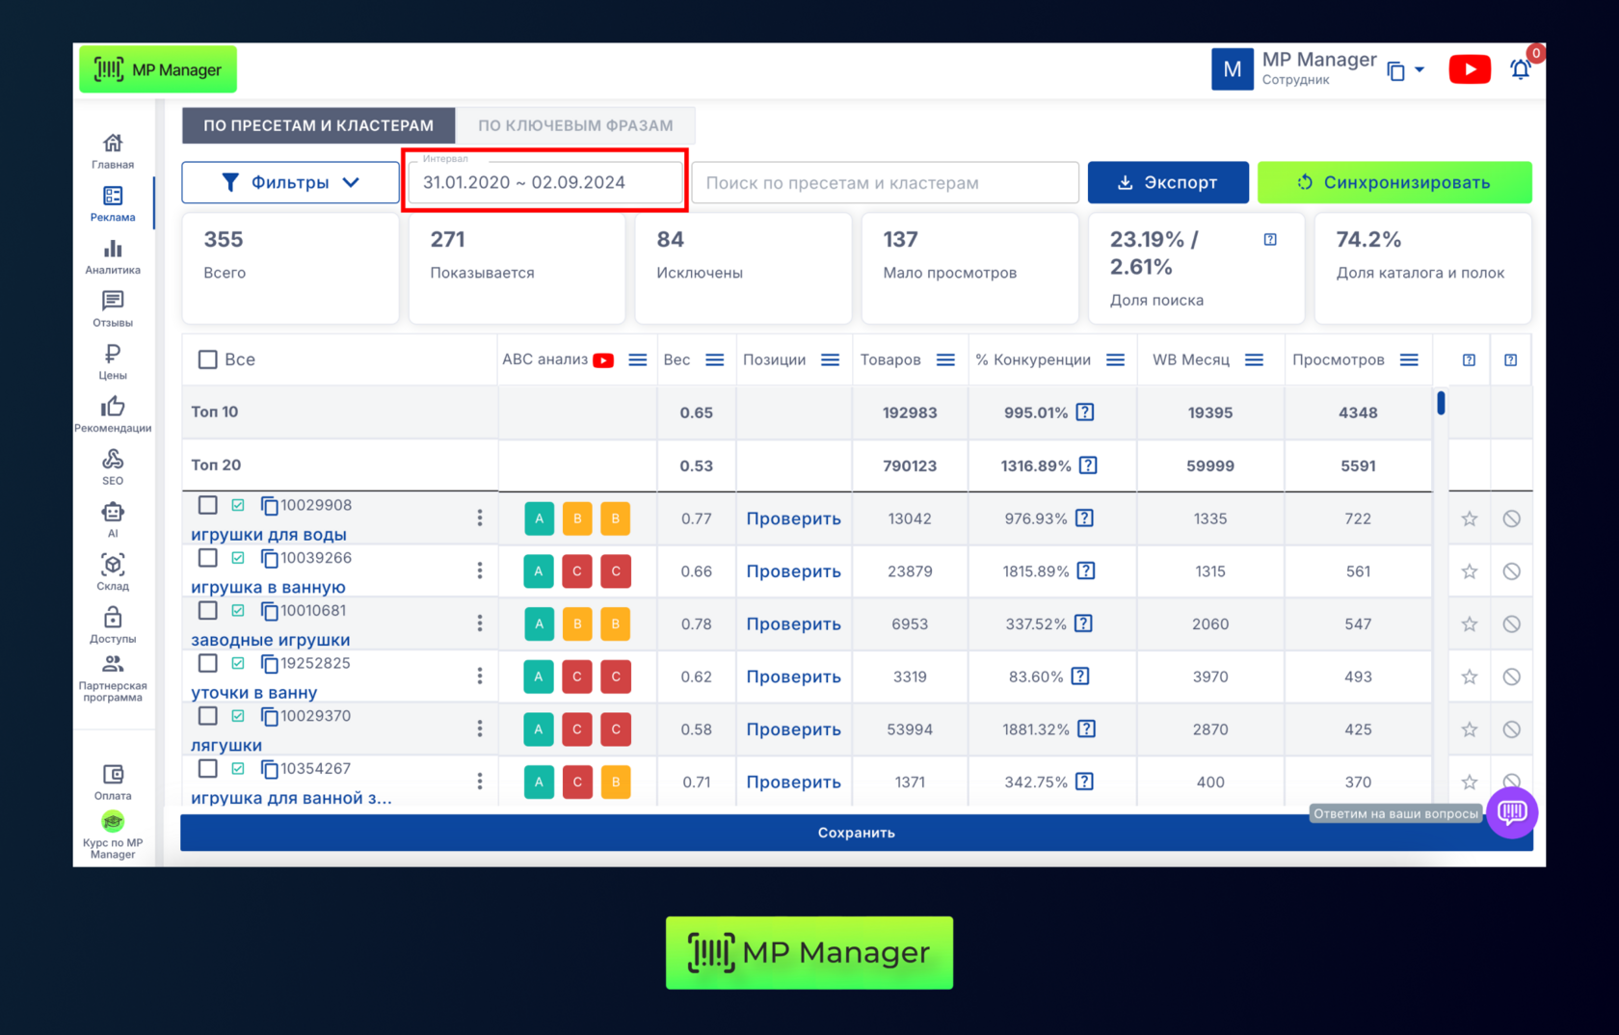
Task: Check the Все select-all checkbox
Action: coord(208,359)
